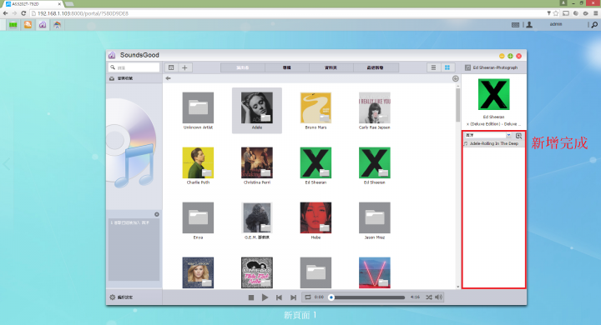Image resolution: width=601 pixels, height=325 pixels.
Task: Select the second category tab
Action: tap(286, 67)
